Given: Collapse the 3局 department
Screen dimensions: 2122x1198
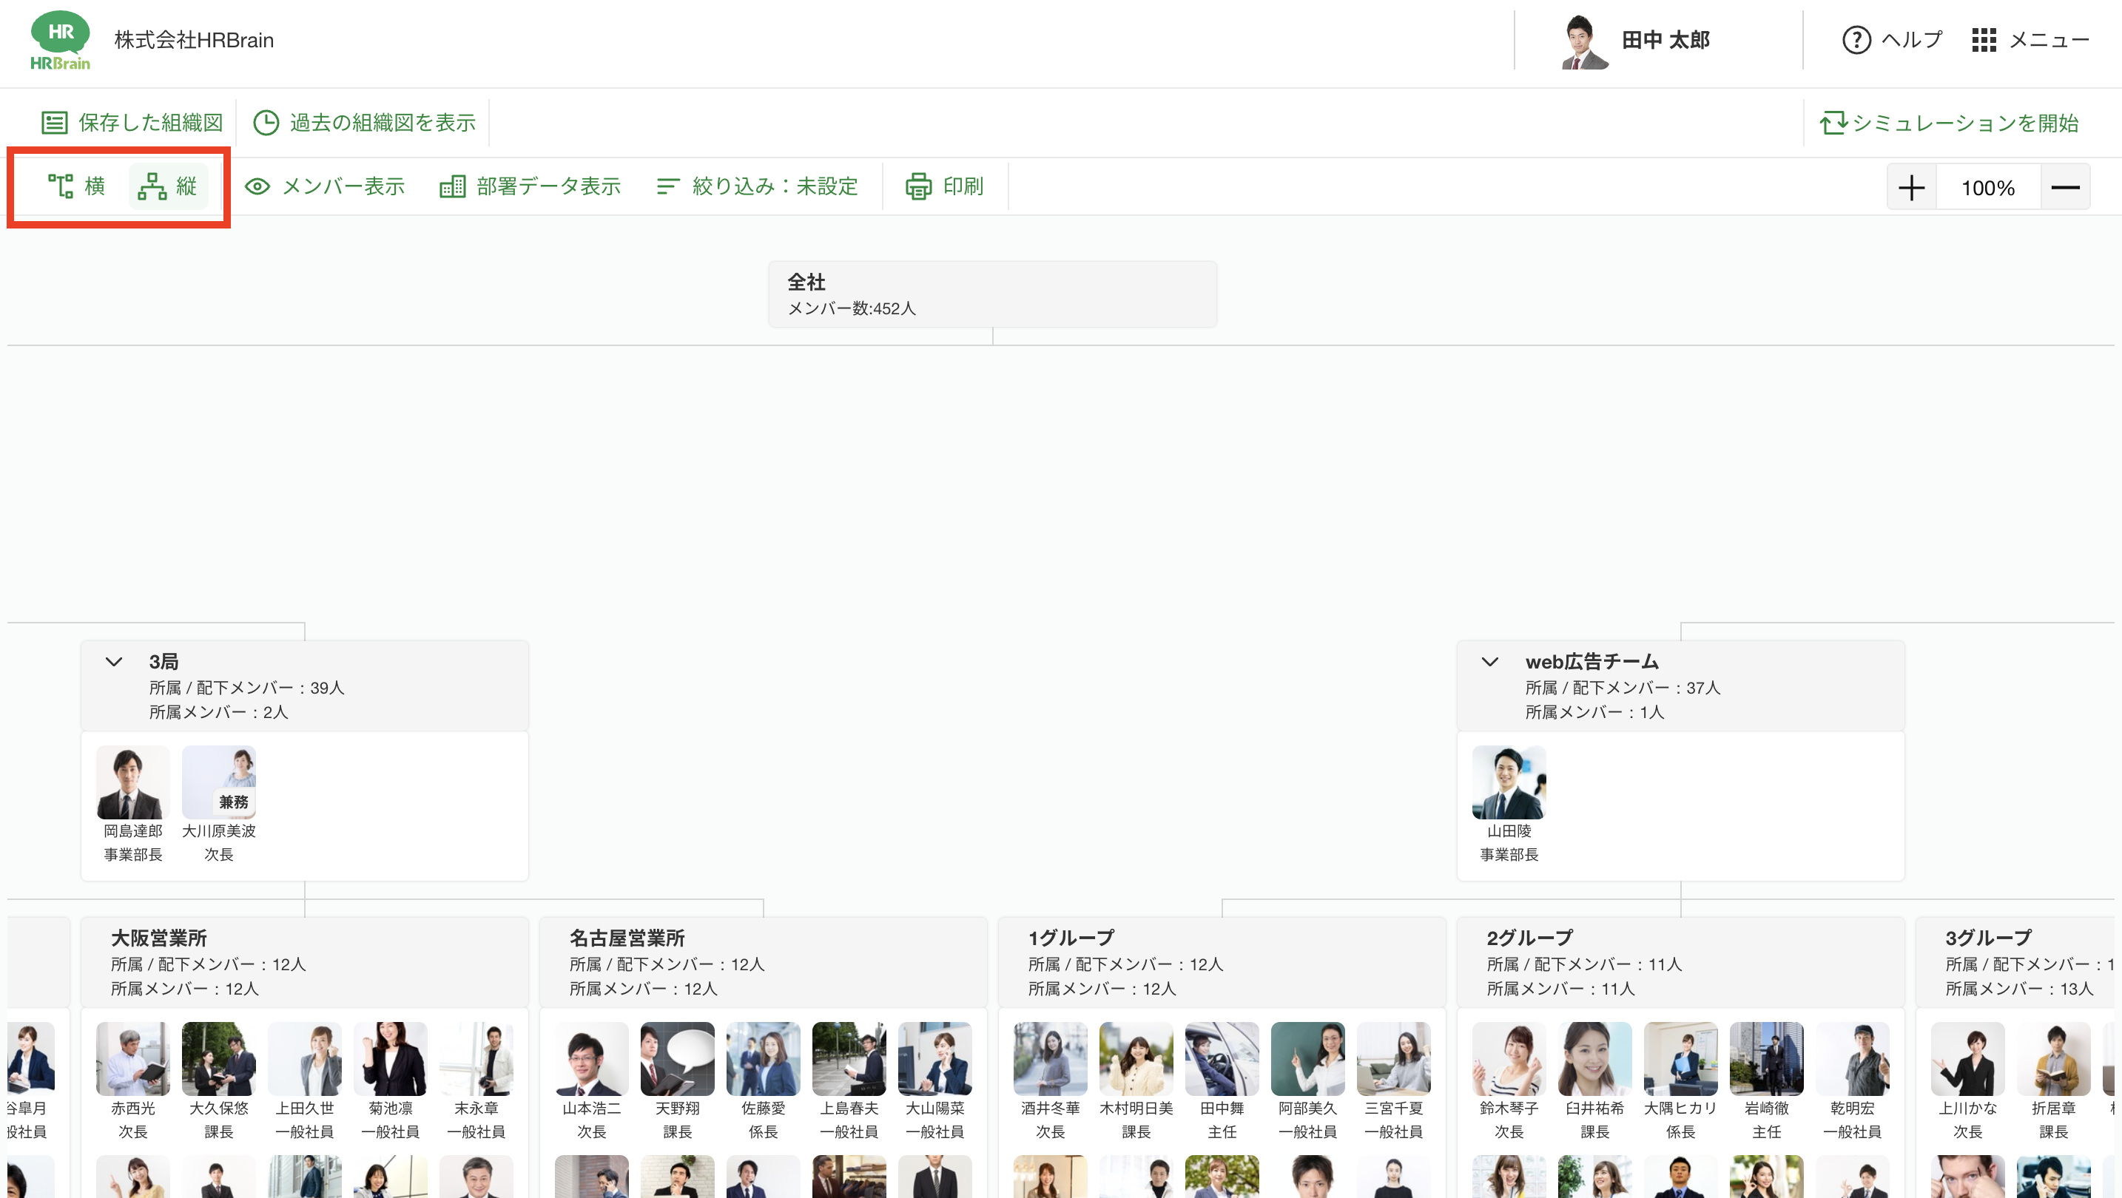Looking at the screenshot, I should click(114, 661).
